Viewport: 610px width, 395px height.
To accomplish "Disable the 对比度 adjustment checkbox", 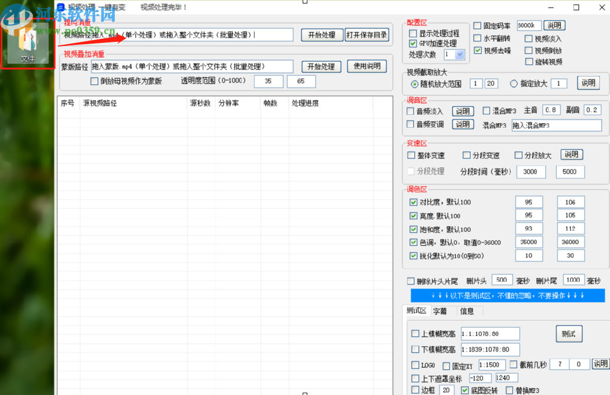I will coord(414,201).
